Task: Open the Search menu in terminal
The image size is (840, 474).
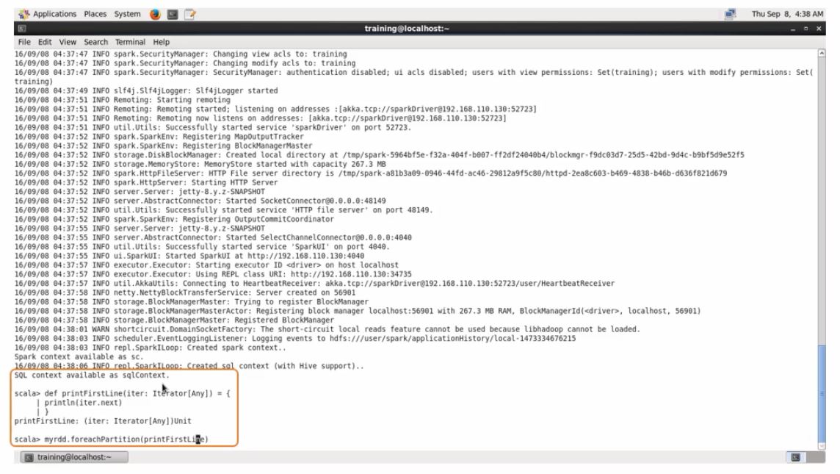Action: point(95,42)
